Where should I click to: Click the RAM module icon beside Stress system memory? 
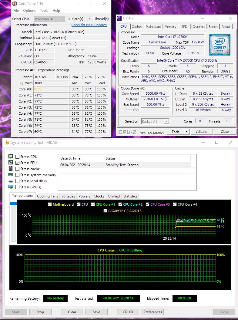(11, 175)
